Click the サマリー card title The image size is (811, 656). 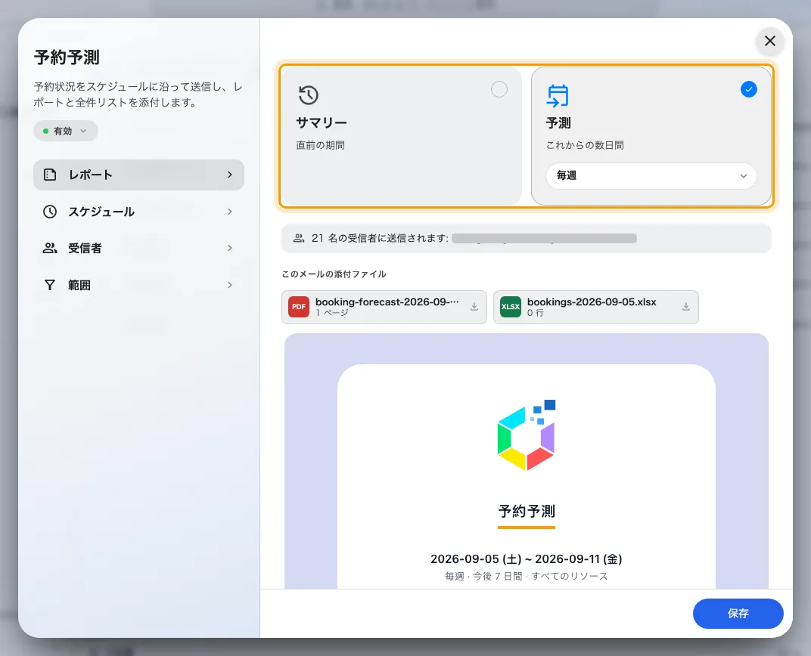coord(322,123)
